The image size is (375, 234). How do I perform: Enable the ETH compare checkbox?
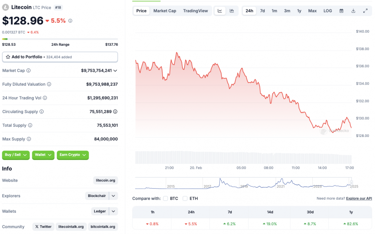pyautogui.click(x=185, y=198)
